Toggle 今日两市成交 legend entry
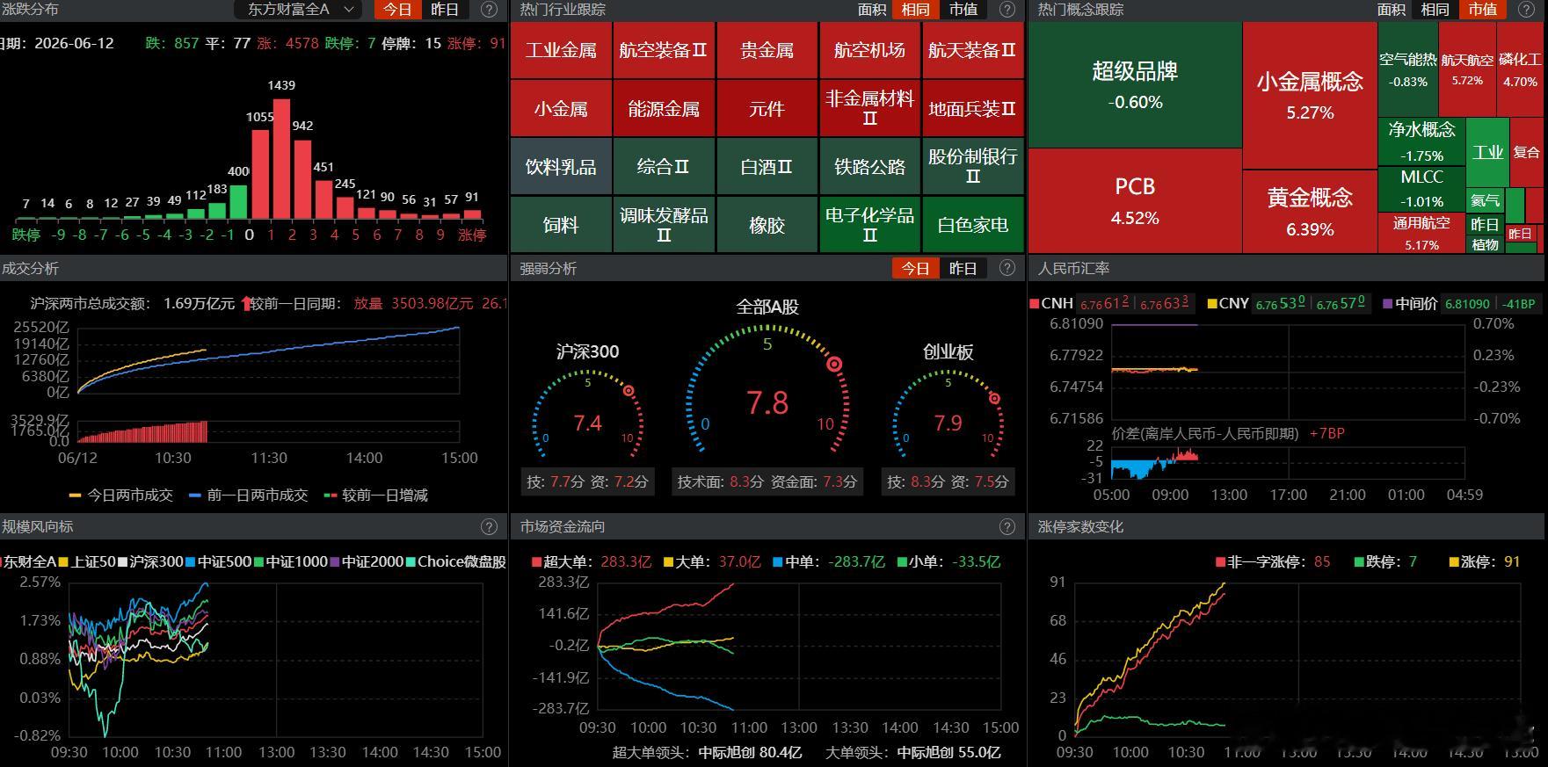1548x767 pixels. (121, 496)
